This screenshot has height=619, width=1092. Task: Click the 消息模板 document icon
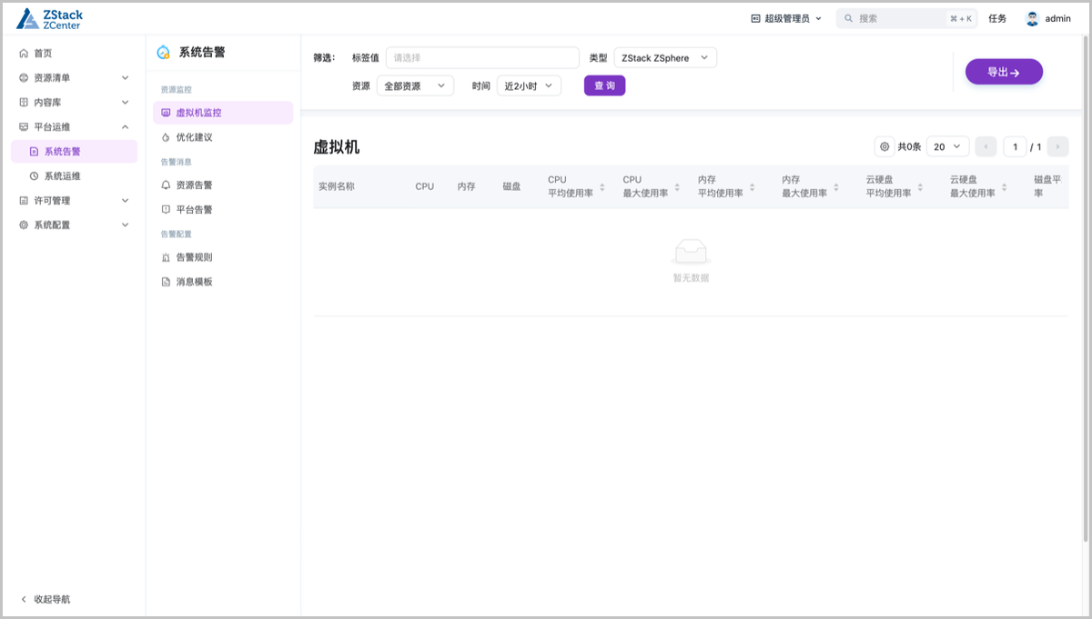tap(166, 283)
